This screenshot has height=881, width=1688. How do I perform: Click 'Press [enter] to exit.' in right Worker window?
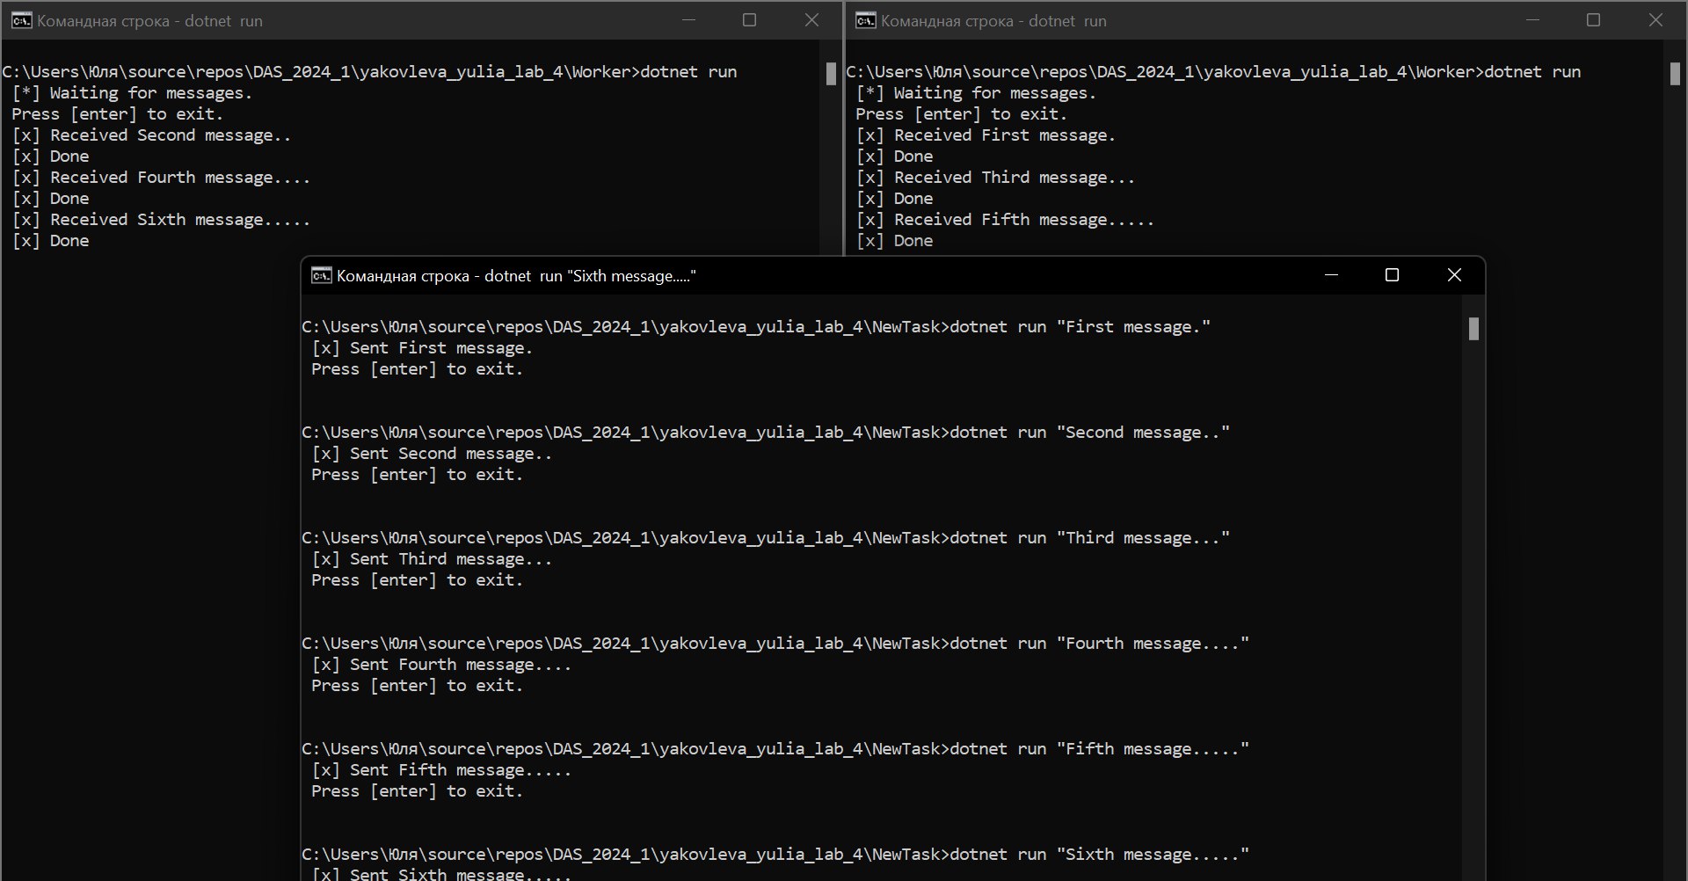pos(961,114)
